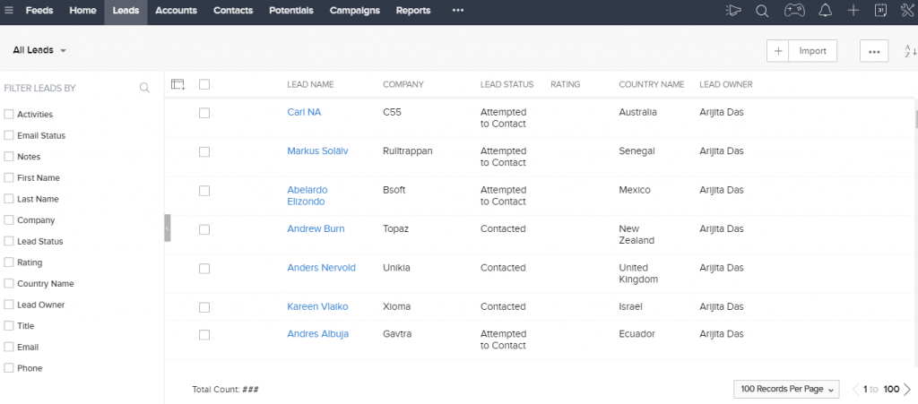Image resolution: width=918 pixels, height=404 pixels.
Task: Go to previous page arrow
Action: (x=855, y=390)
